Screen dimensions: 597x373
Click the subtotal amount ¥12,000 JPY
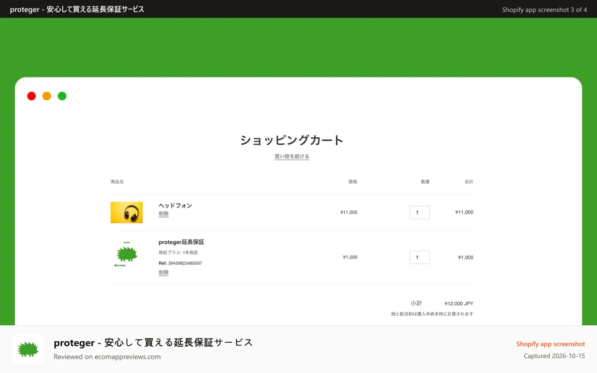pyautogui.click(x=459, y=303)
